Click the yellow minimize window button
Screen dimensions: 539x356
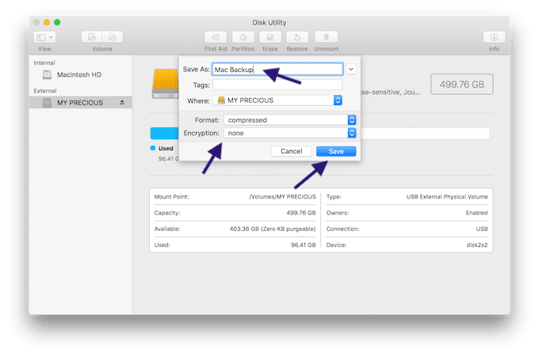[47, 23]
